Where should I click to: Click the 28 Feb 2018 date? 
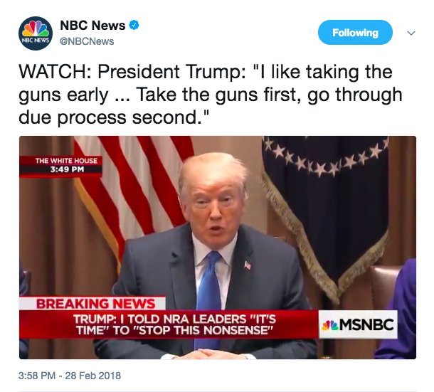coord(93,376)
